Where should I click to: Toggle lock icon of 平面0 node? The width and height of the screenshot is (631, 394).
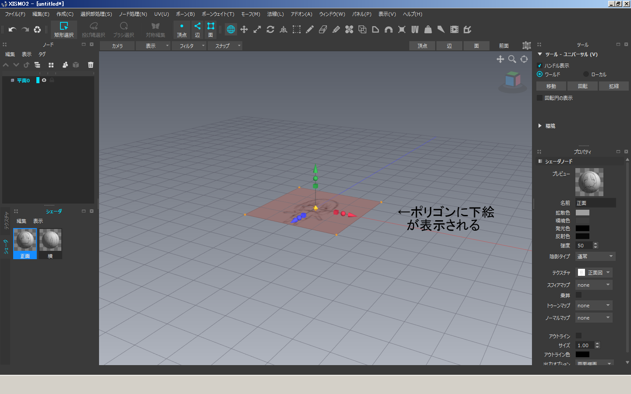(x=52, y=80)
